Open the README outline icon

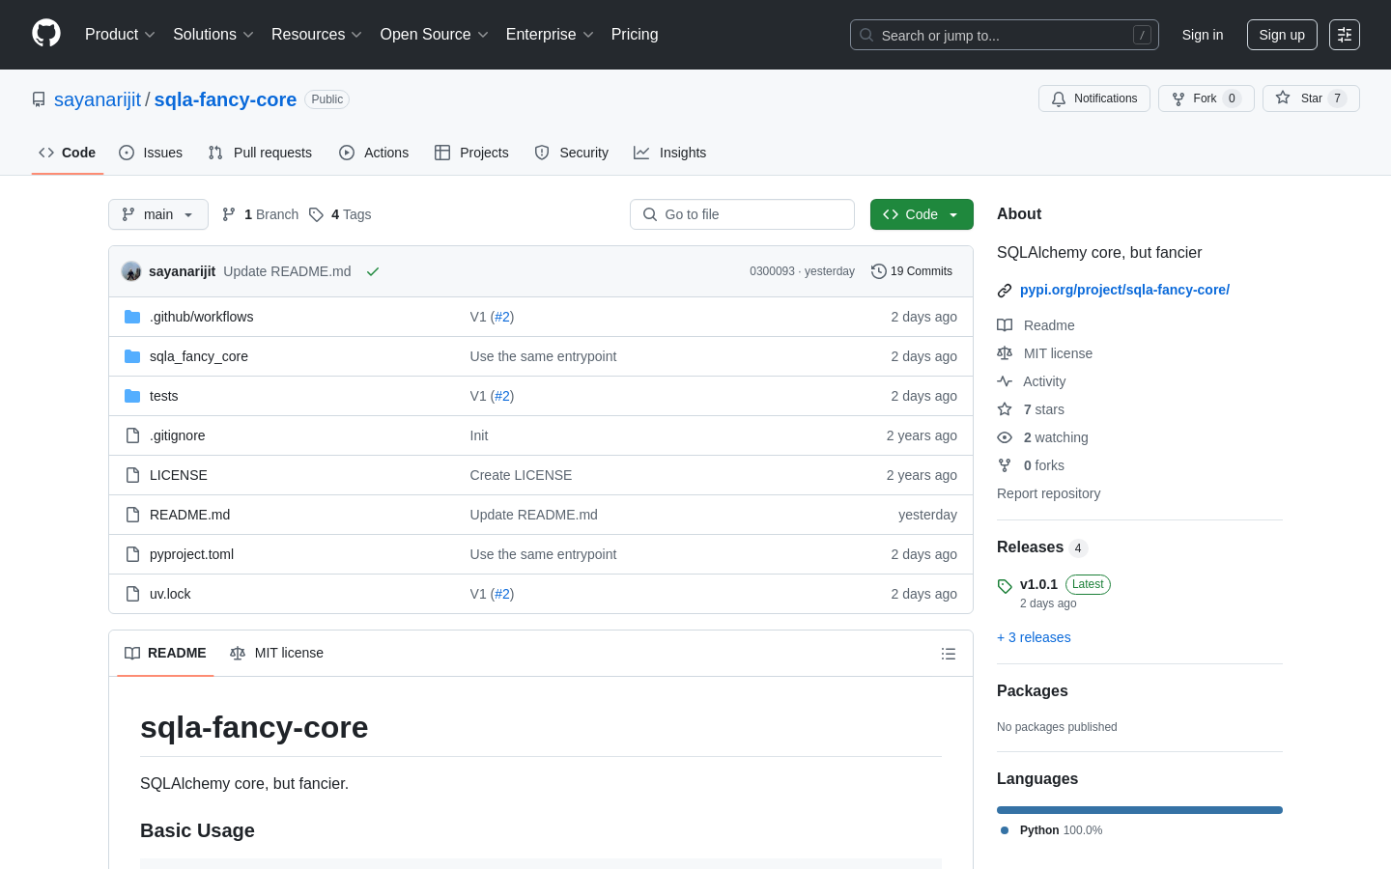tap(949, 654)
